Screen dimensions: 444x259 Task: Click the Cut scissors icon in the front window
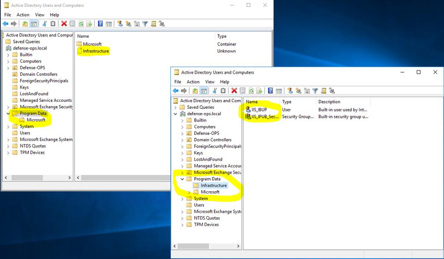point(215,91)
